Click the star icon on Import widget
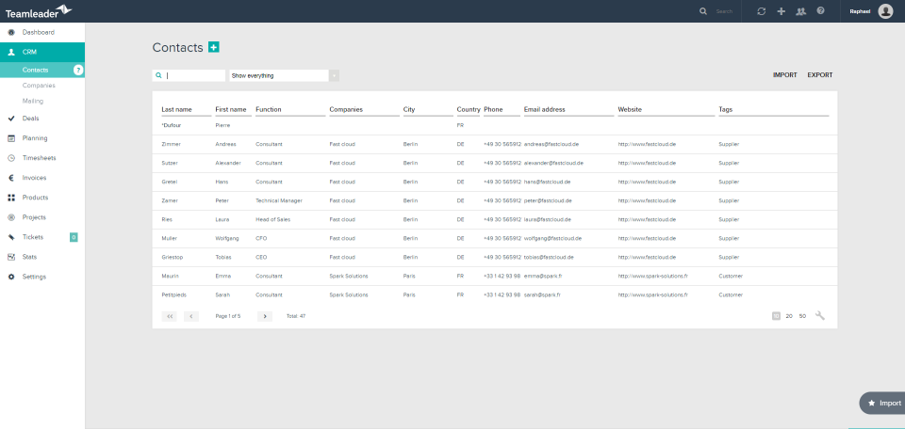 [871, 403]
